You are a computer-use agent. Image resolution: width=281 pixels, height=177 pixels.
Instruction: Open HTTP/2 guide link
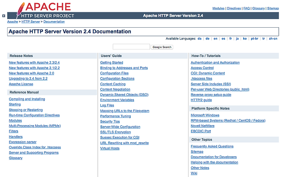201,100
